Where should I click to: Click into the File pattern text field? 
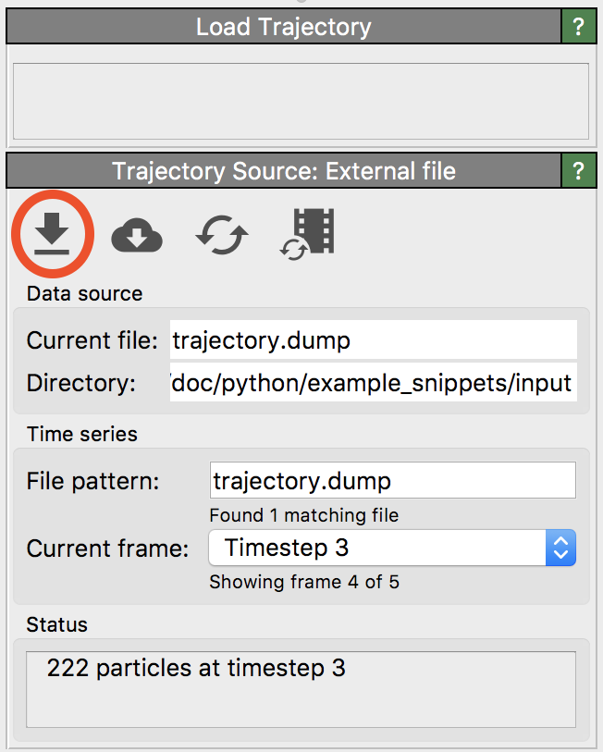(x=392, y=481)
